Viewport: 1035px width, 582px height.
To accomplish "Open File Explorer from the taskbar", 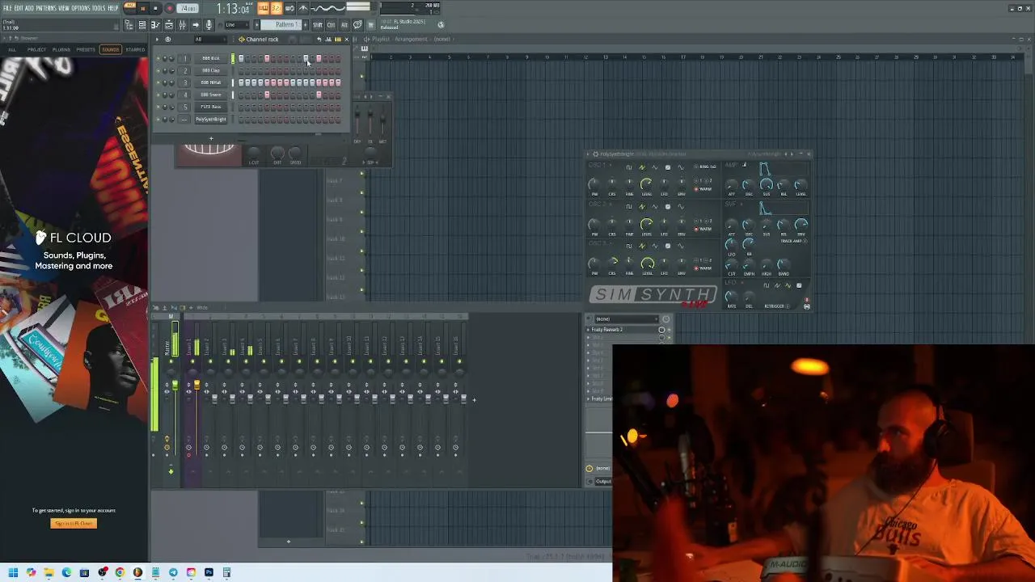I will pyautogui.click(x=49, y=572).
